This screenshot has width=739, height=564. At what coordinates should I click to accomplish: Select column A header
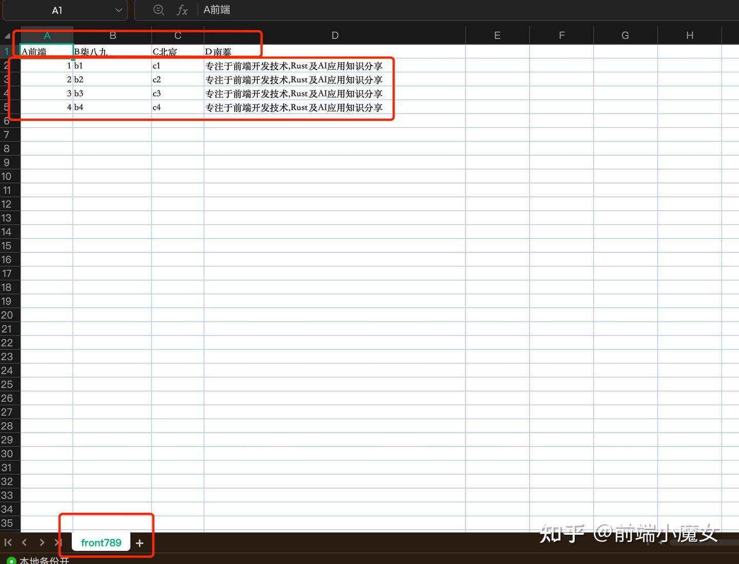coord(47,35)
